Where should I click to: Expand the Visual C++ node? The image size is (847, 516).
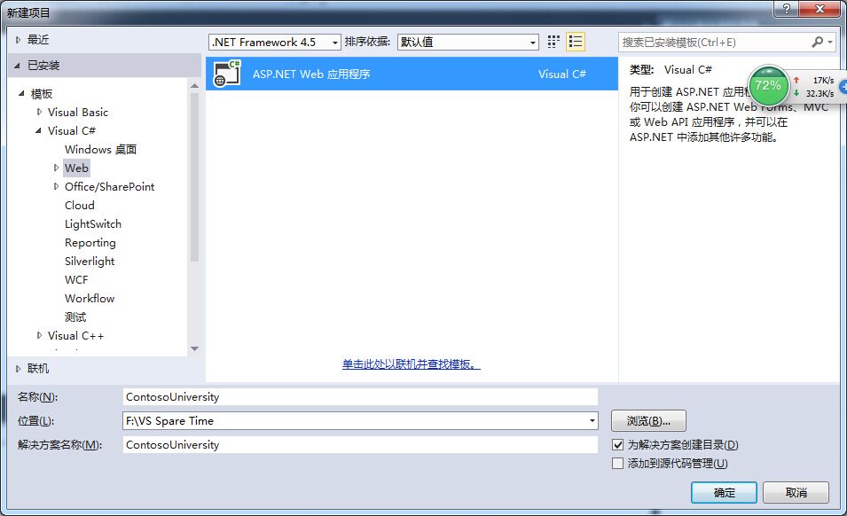[39, 336]
